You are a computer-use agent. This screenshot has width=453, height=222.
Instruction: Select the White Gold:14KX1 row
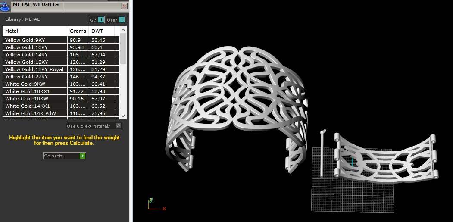pyautogui.click(x=61, y=106)
